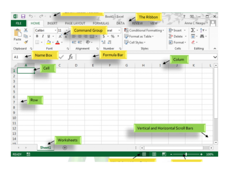Expand the formula bar with the chevron
Screen dimensions: 230x175
[215, 57]
